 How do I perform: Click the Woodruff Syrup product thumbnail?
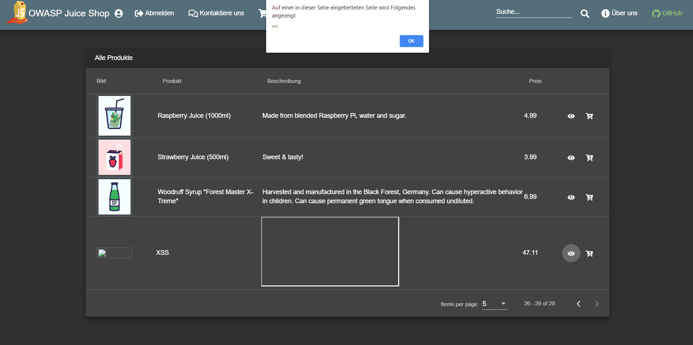click(x=115, y=197)
